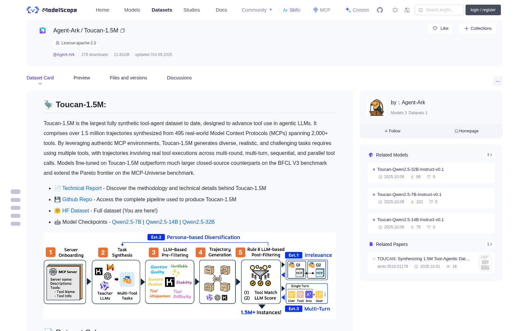Screen dimensions: 529x331
Task: Click the heart Like button
Action: click(440, 28)
